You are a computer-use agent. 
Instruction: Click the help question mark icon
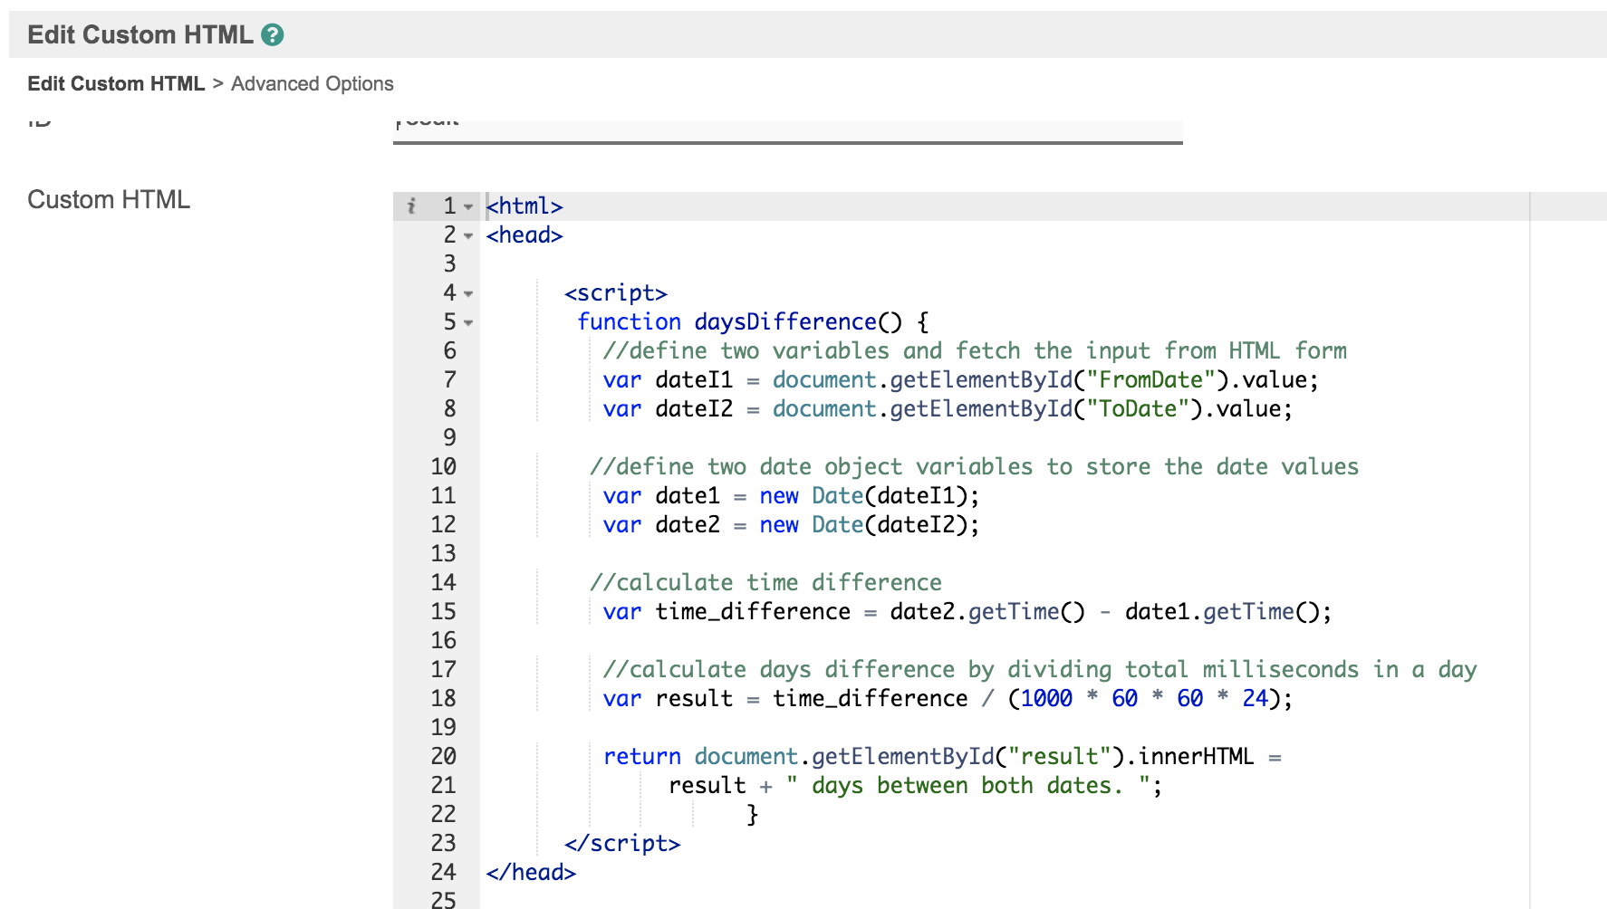(273, 35)
